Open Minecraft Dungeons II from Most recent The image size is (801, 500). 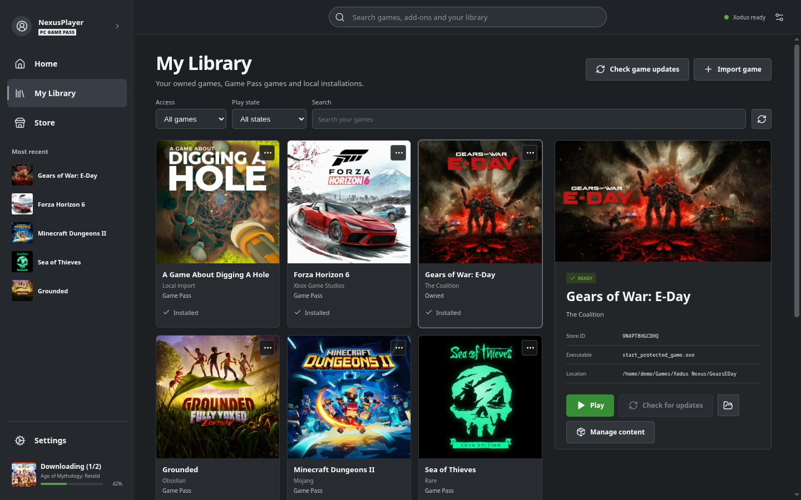point(67,233)
